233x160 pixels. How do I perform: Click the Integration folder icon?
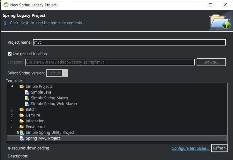click(x=22, y=121)
